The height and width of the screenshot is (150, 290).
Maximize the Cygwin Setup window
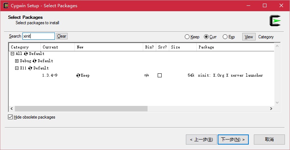point(265,5)
